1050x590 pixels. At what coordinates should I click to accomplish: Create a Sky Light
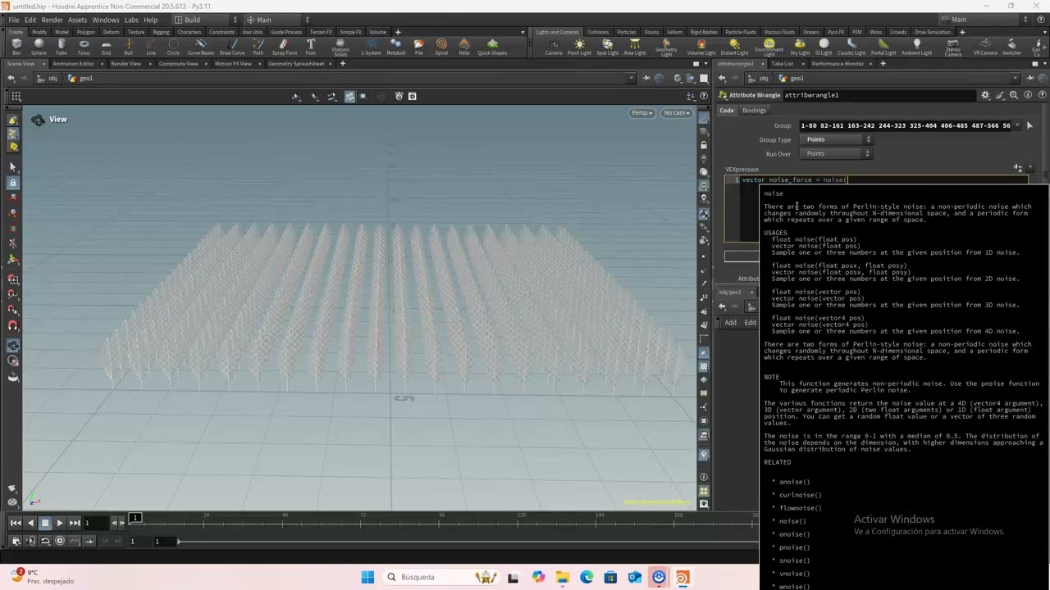tap(800, 47)
